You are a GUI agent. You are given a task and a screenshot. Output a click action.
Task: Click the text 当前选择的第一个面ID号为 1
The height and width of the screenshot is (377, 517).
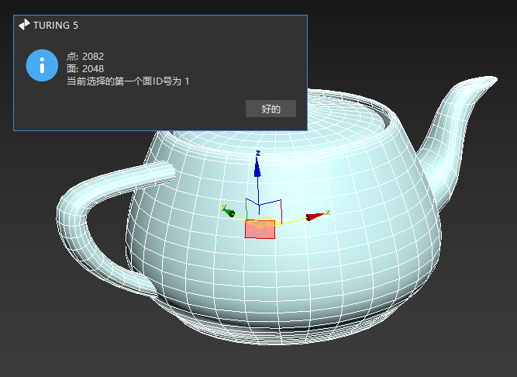click(x=128, y=81)
